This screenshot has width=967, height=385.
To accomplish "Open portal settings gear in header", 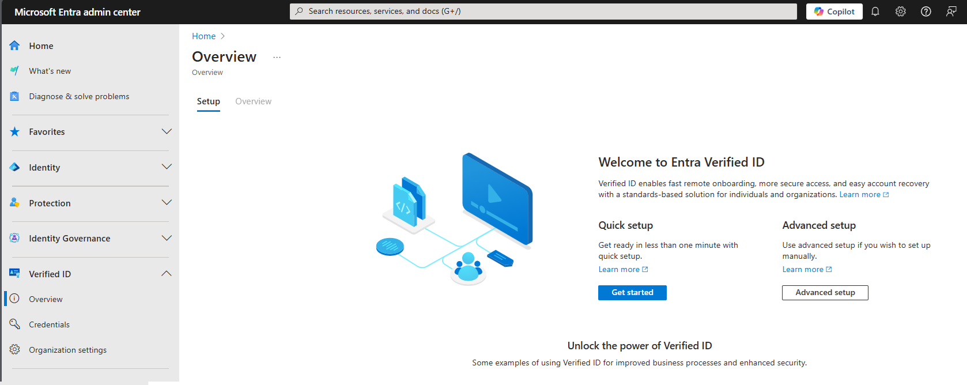I will tap(901, 12).
